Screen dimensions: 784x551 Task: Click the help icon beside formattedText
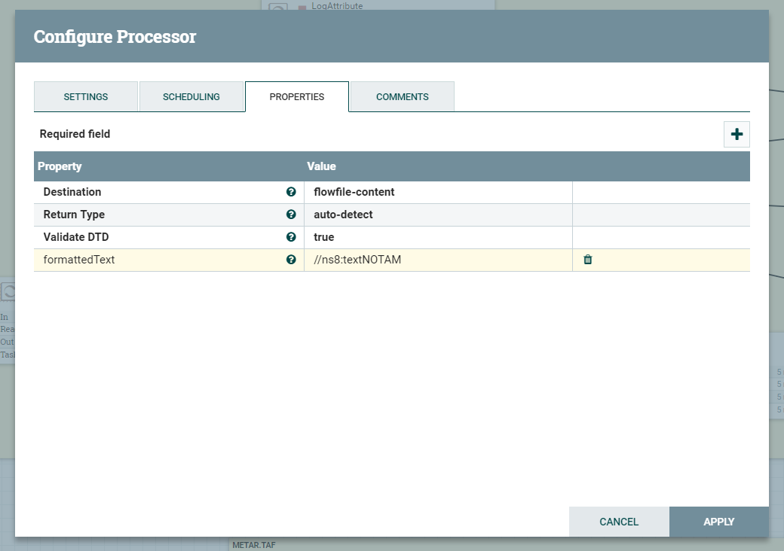point(291,260)
